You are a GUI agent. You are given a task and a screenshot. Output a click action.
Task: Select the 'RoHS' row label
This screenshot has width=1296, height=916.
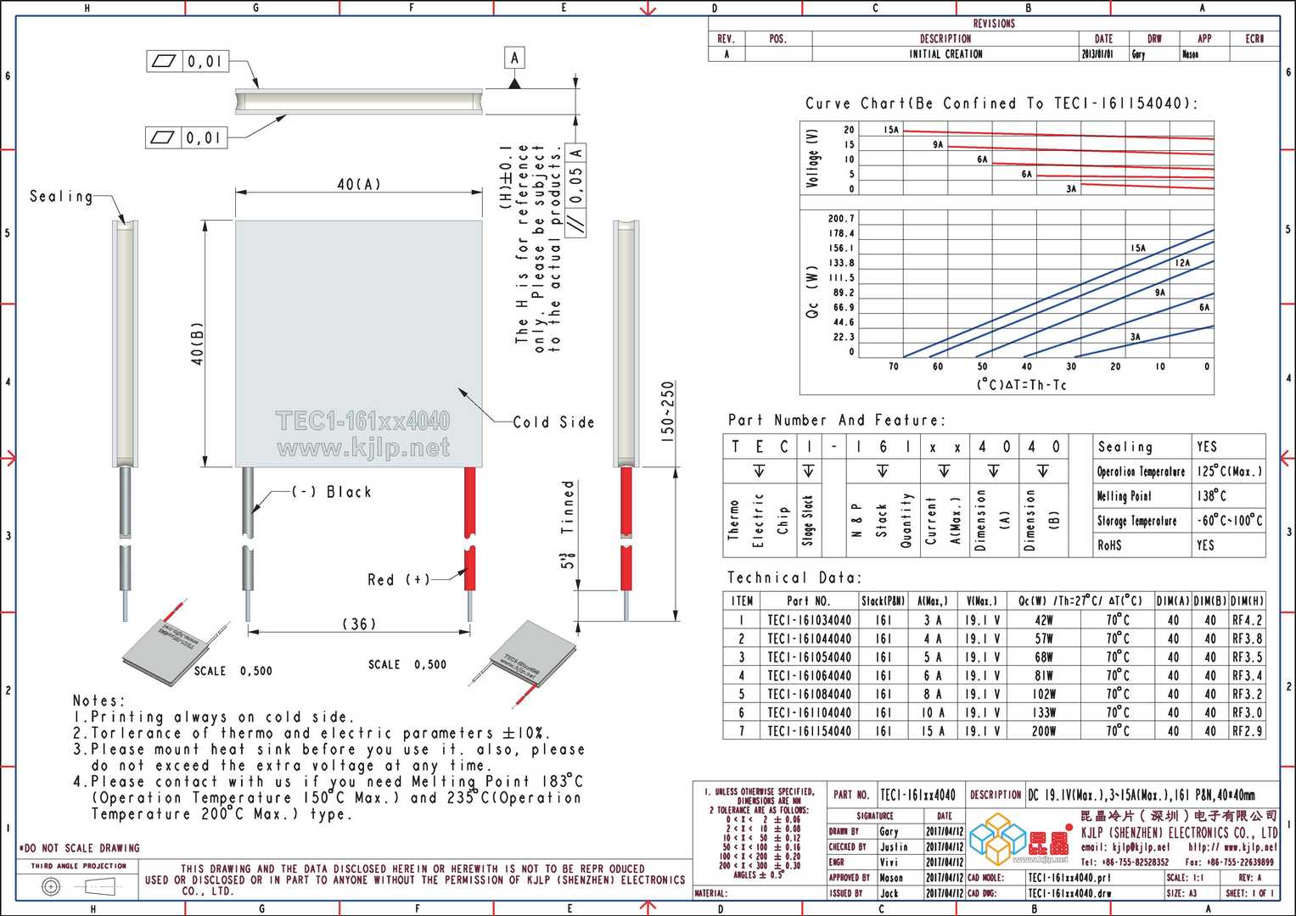coord(1108,545)
